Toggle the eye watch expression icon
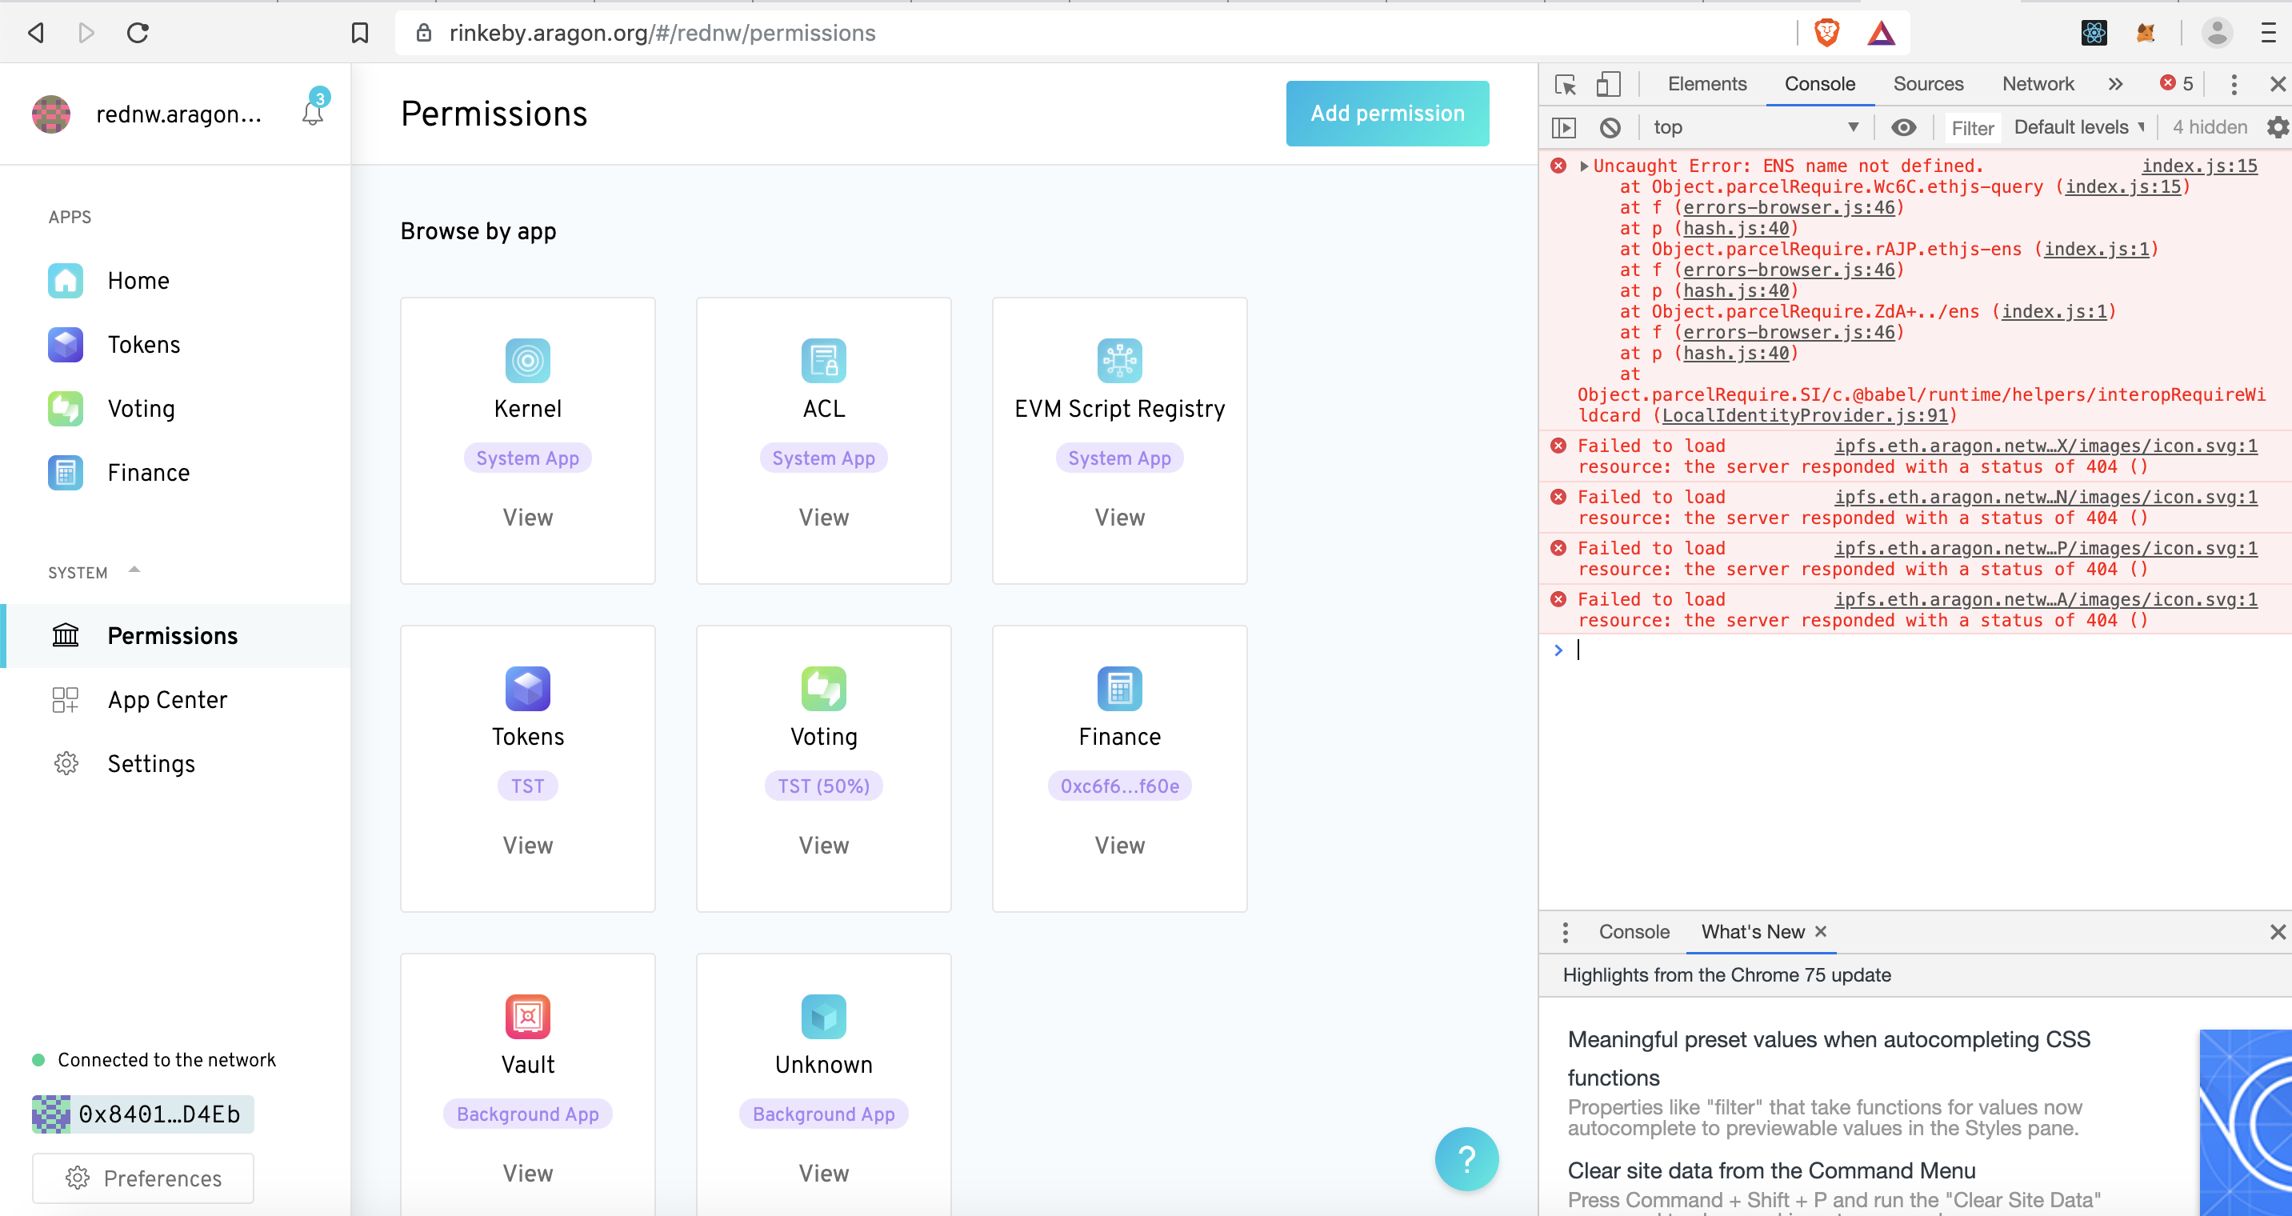The image size is (2292, 1216). (x=1904, y=127)
